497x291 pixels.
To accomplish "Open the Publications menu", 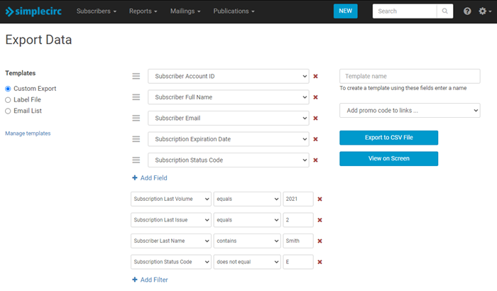I will click(234, 11).
